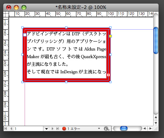Click the yellow live corner square handle
This screenshot has height=138, width=164.
pyautogui.click(x=110, y=36)
